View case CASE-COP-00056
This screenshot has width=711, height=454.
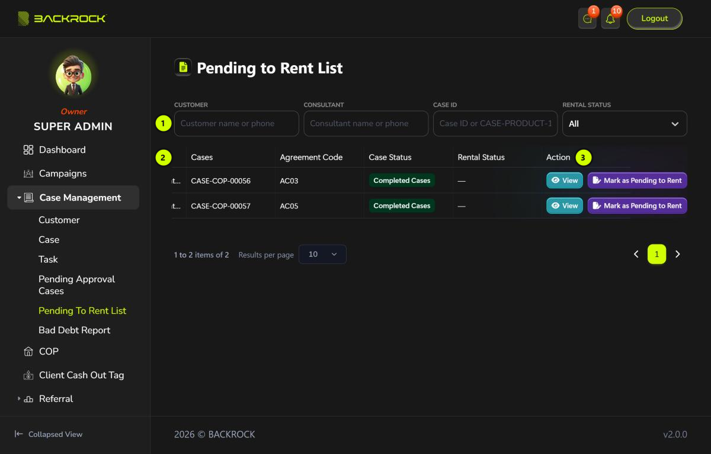[x=565, y=181]
